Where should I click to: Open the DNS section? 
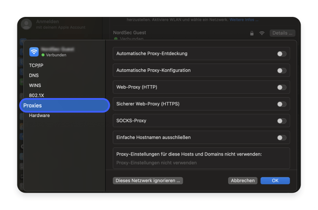33,75
